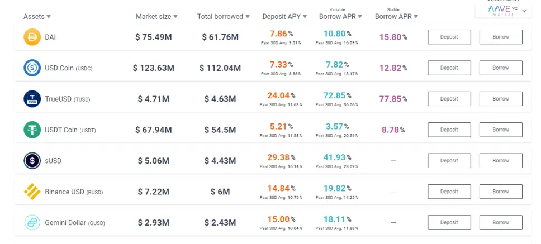This screenshot has width=541, height=244.
Task: Click total borrowed $ 61.76M
Action: (220, 37)
